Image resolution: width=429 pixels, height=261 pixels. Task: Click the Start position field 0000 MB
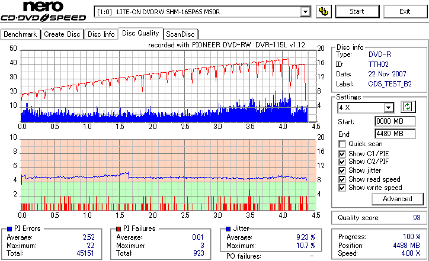[x=395, y=121]
